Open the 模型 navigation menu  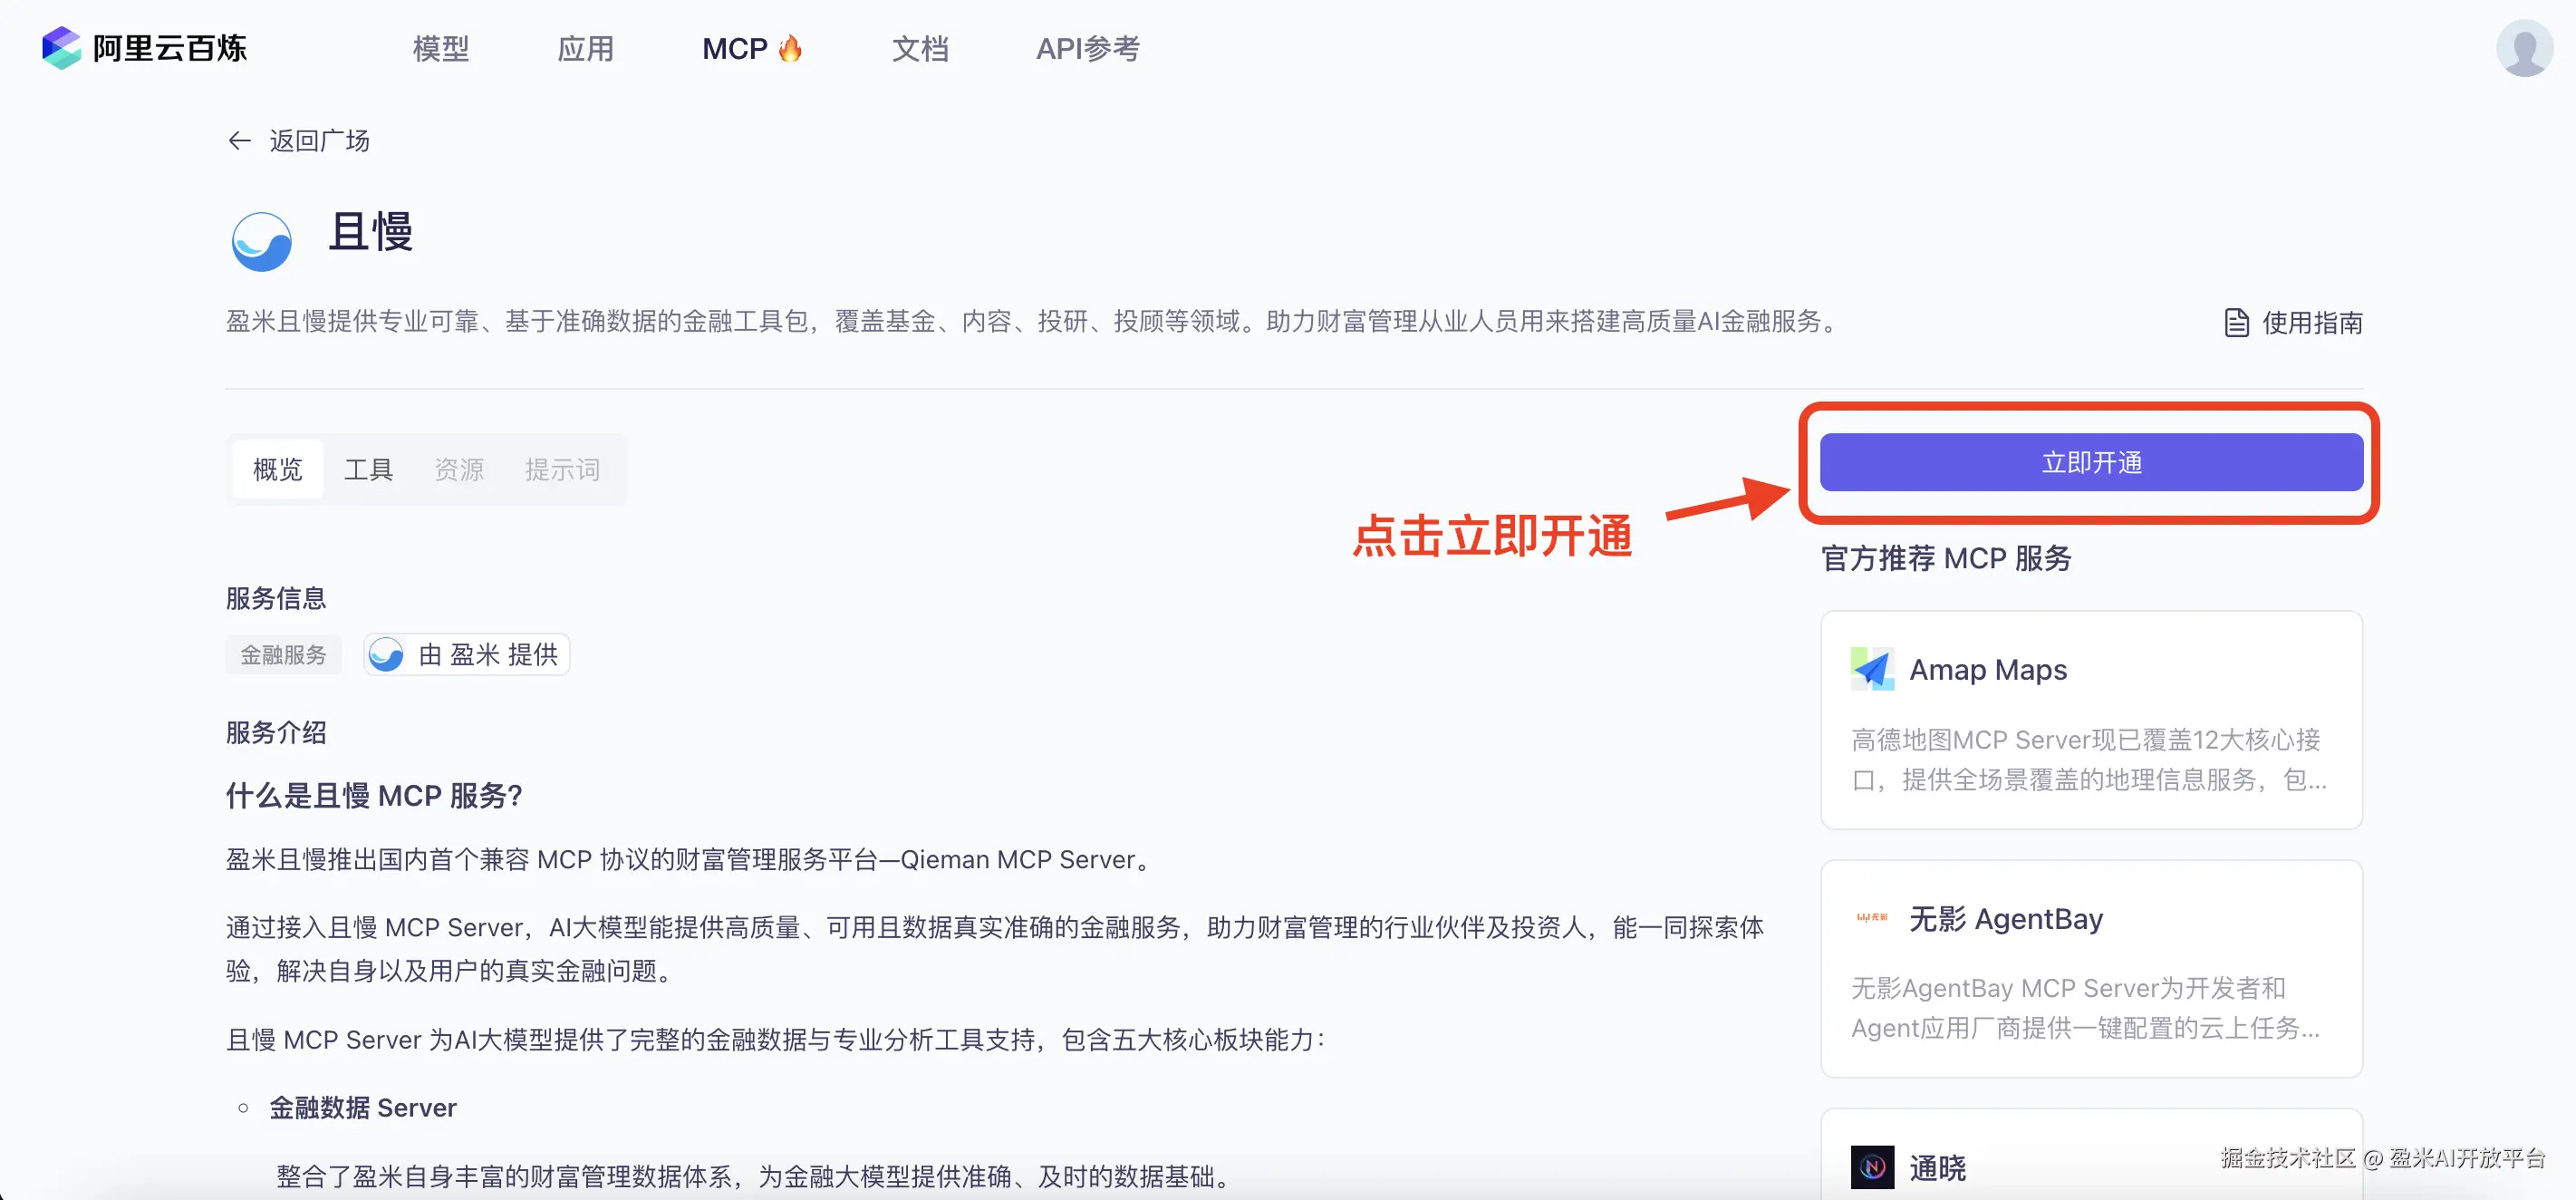(x=441, y=48)
